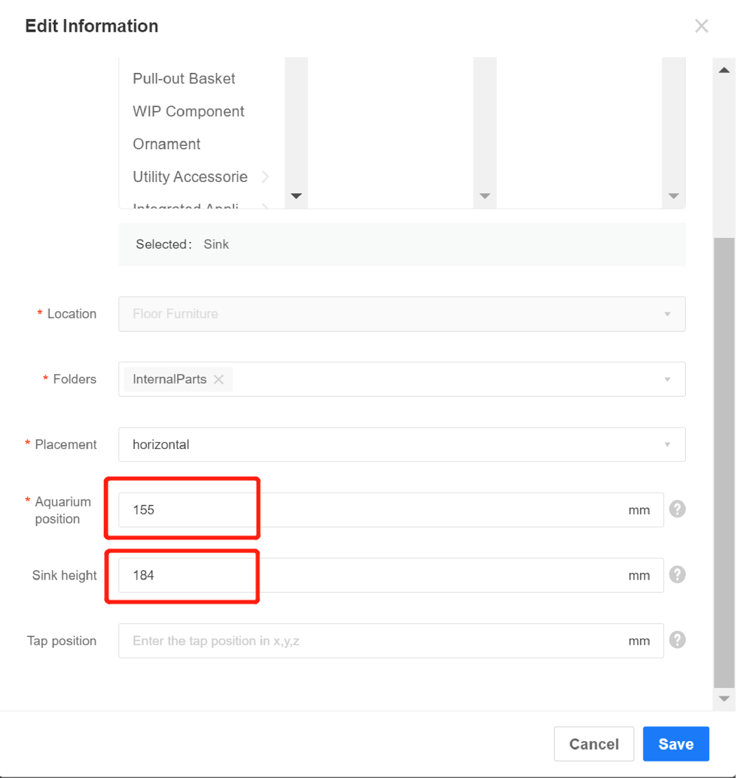Click the Save button
Screen dimensions: 736x778
coord(675,744)
